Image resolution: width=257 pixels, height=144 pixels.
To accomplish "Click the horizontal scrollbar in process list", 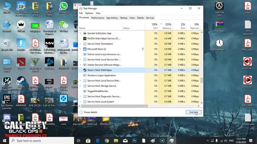I will (114, 106).
